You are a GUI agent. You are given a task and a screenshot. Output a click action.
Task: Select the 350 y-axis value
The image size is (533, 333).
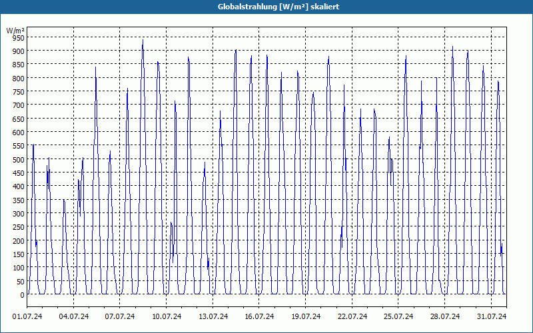click(19, 200)
